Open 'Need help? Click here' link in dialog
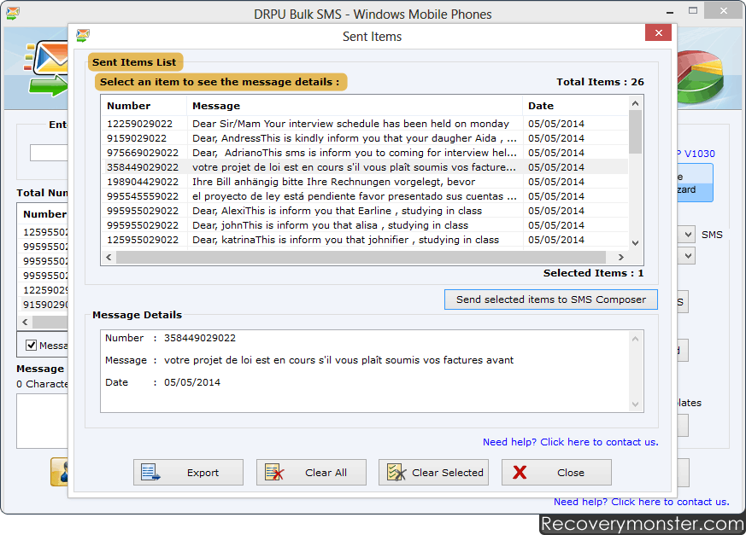The width and height of the screenshot is (746, 535). pos(571,442)
